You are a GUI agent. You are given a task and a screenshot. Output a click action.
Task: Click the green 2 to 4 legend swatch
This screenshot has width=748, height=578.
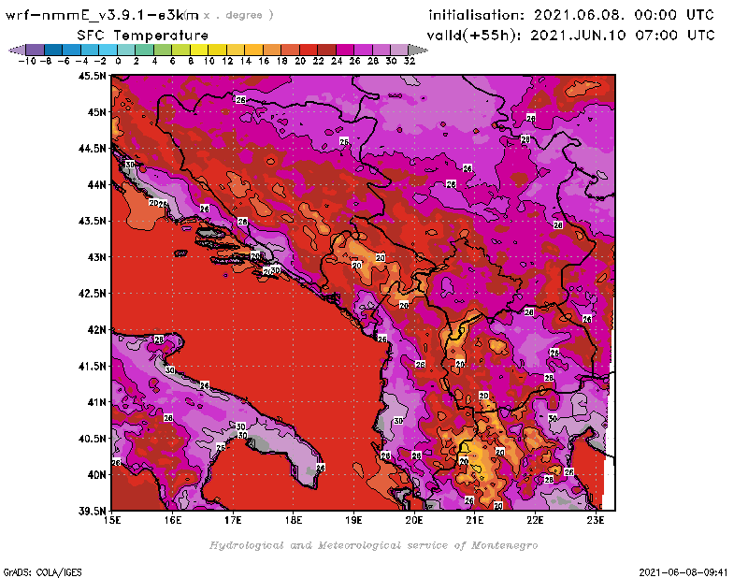[145, 50]
